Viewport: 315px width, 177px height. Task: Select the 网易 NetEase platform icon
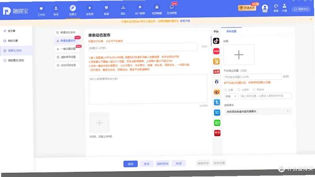point(217,133)
